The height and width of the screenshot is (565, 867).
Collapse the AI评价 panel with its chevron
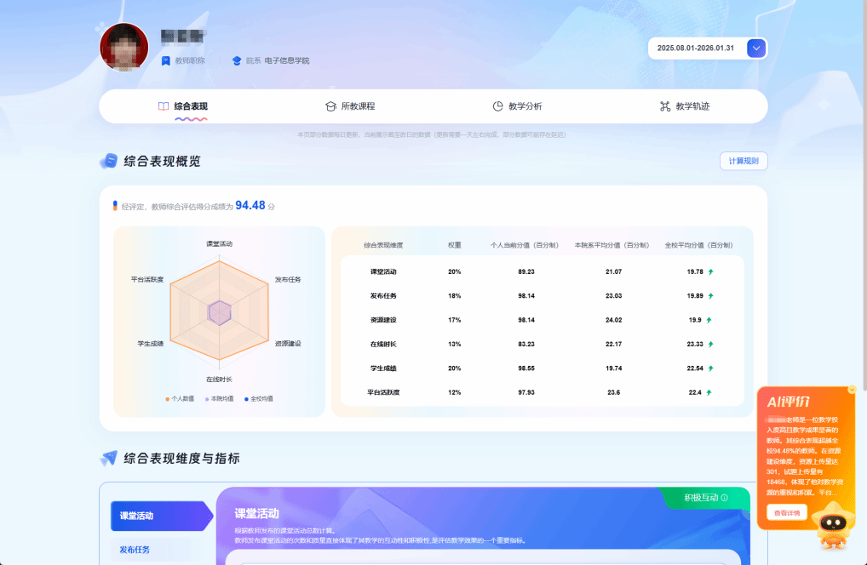click(x=851, y=390)
